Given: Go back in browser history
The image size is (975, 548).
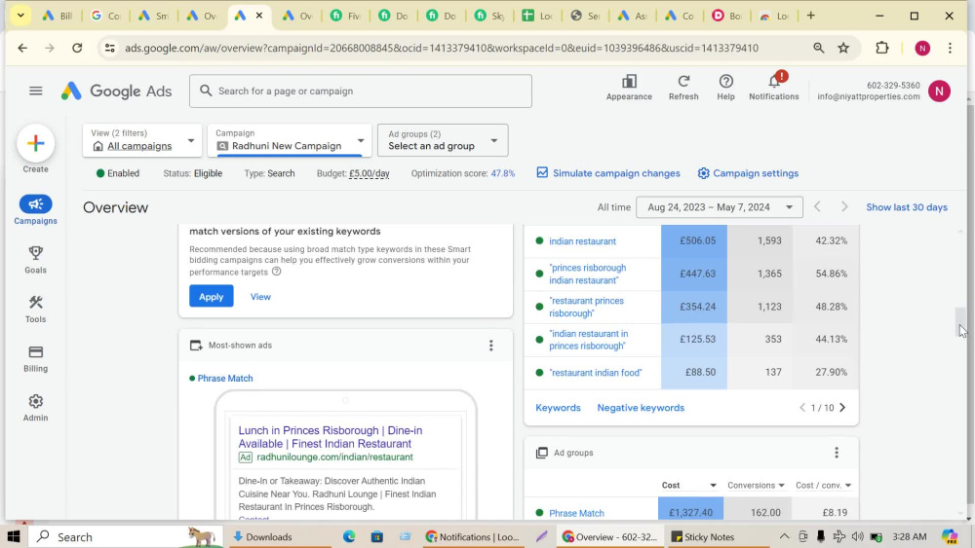Looking at the screenshot, I should point(22,48).
